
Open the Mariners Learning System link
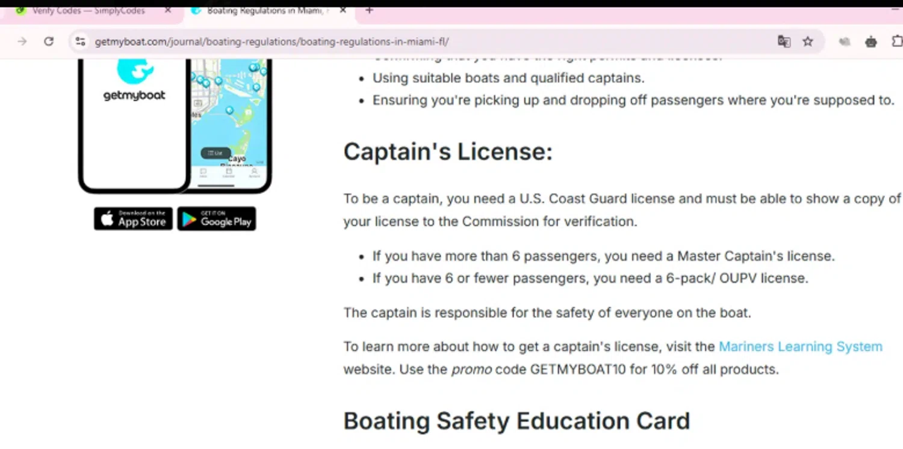(x=801, y=347)
